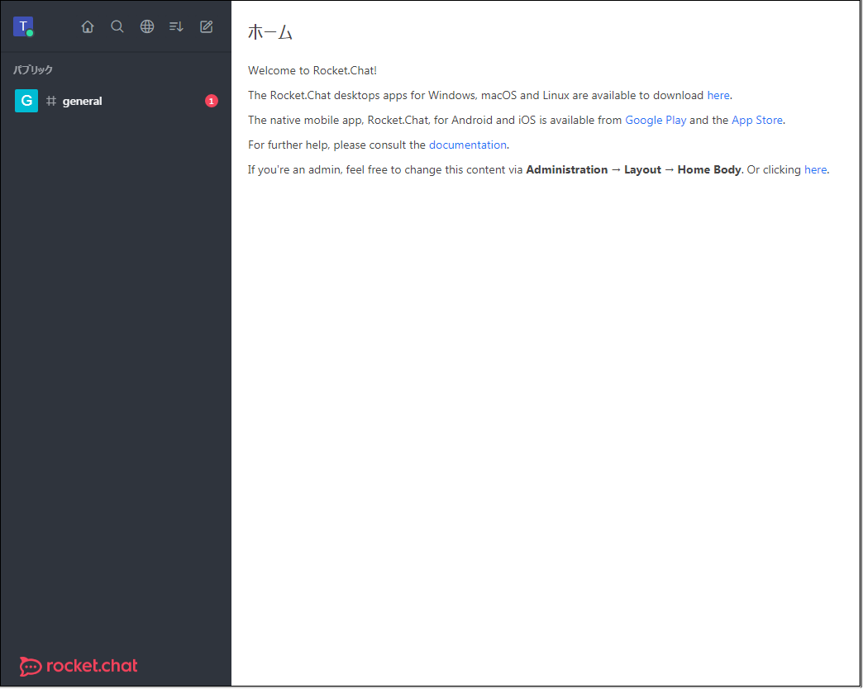Open the Google Play link

click(656, 120)
